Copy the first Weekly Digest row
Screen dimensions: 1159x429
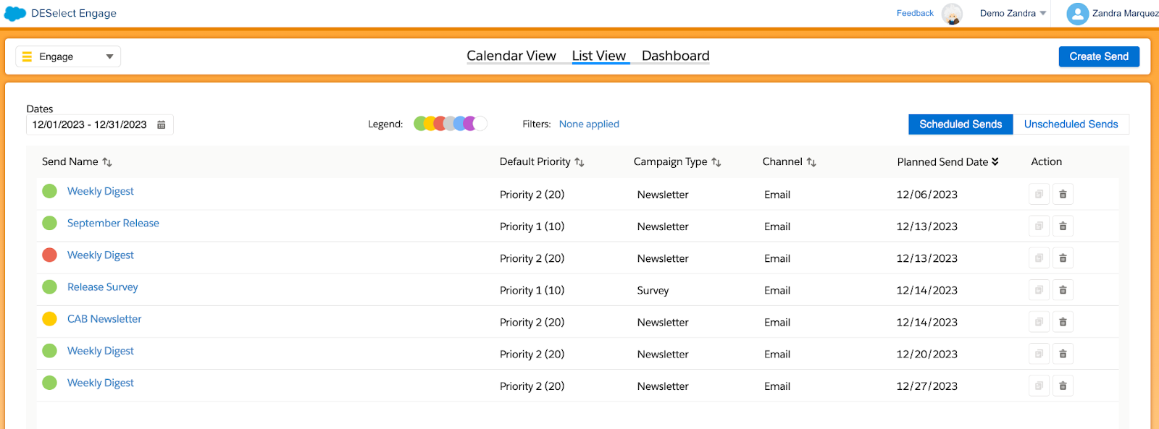[1039, 195]
